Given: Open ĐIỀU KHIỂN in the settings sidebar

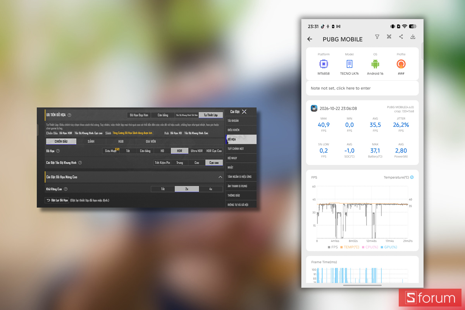Looking at the screenshot, I should point(241,130).
